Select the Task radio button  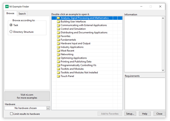pos(11,25)
